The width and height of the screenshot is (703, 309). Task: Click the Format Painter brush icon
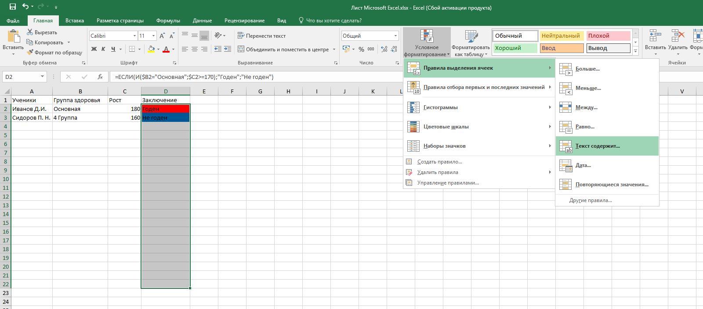(30, 53)
